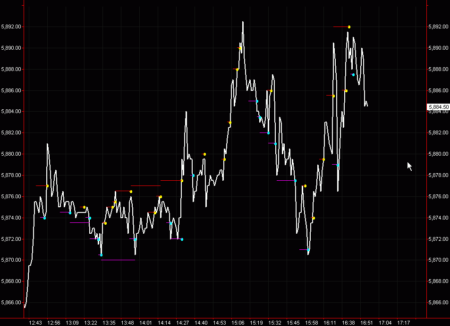The width and height of the screenshot is (450, 326).
Task: Click the current price tag 5,884.50
Action: click(438, 107)
